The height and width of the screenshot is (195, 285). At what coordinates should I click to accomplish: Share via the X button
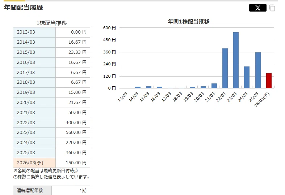[257, 8]
